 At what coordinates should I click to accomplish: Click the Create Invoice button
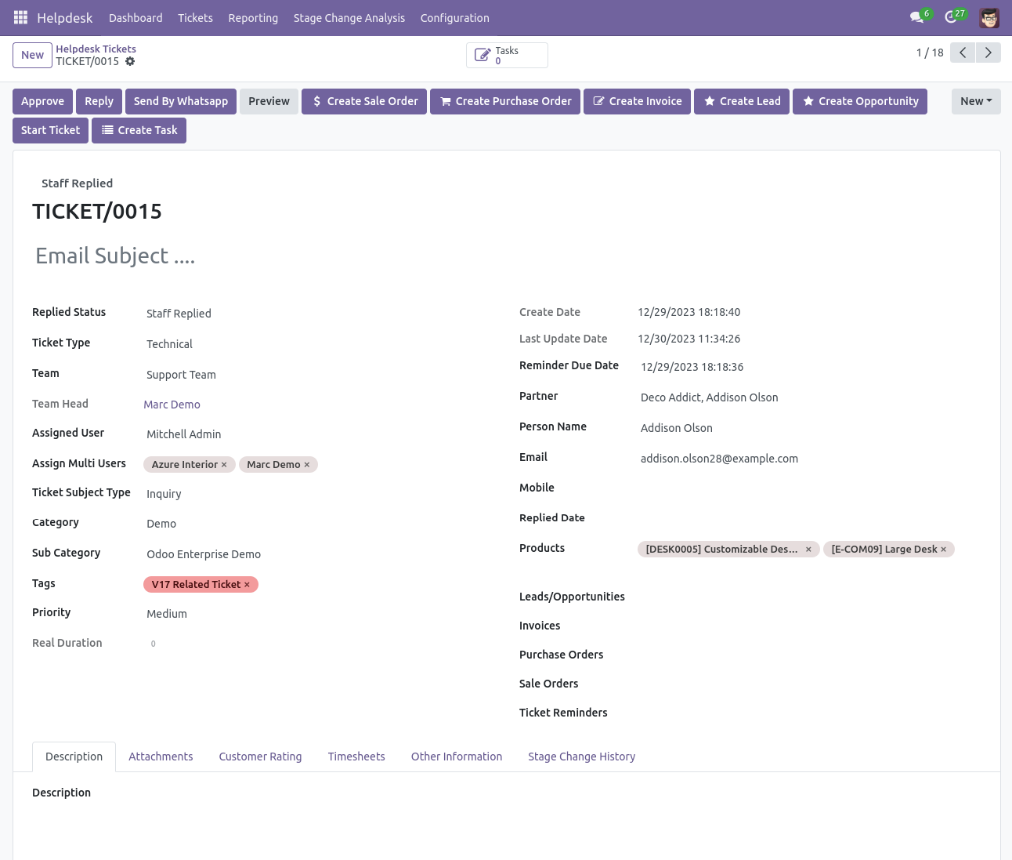pos(637,101)
